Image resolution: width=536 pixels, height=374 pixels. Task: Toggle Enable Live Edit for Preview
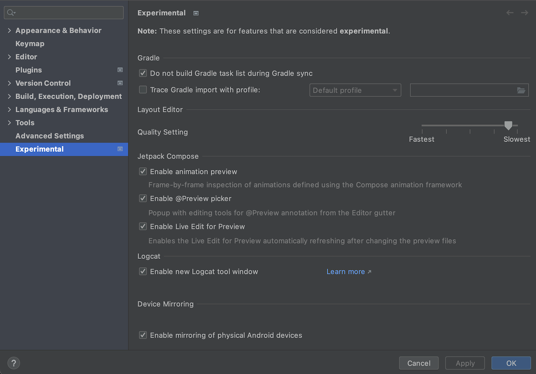tap(143, 226)
